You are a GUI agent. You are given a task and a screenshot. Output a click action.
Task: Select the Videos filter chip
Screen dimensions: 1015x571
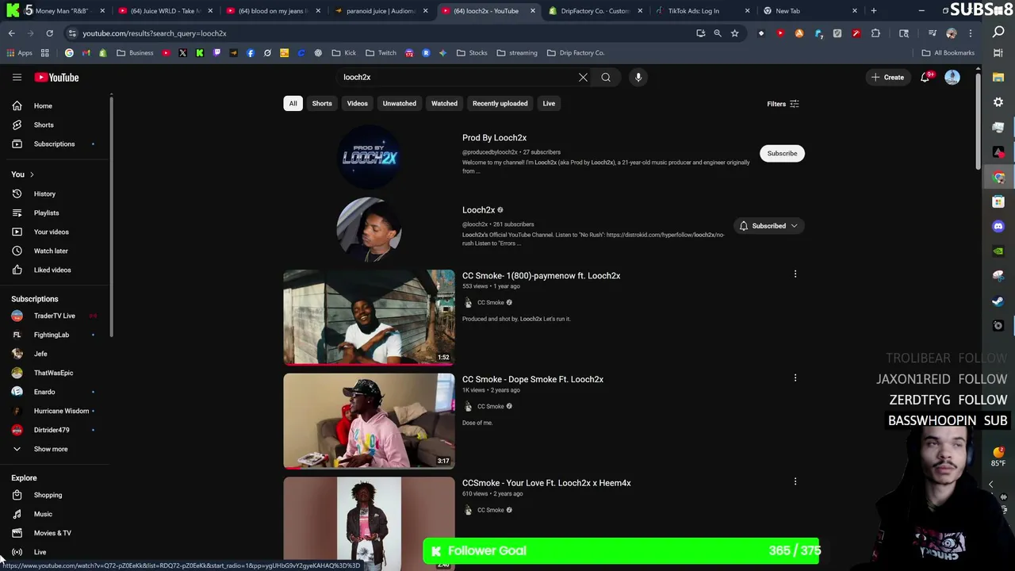(x=357, y=103)
